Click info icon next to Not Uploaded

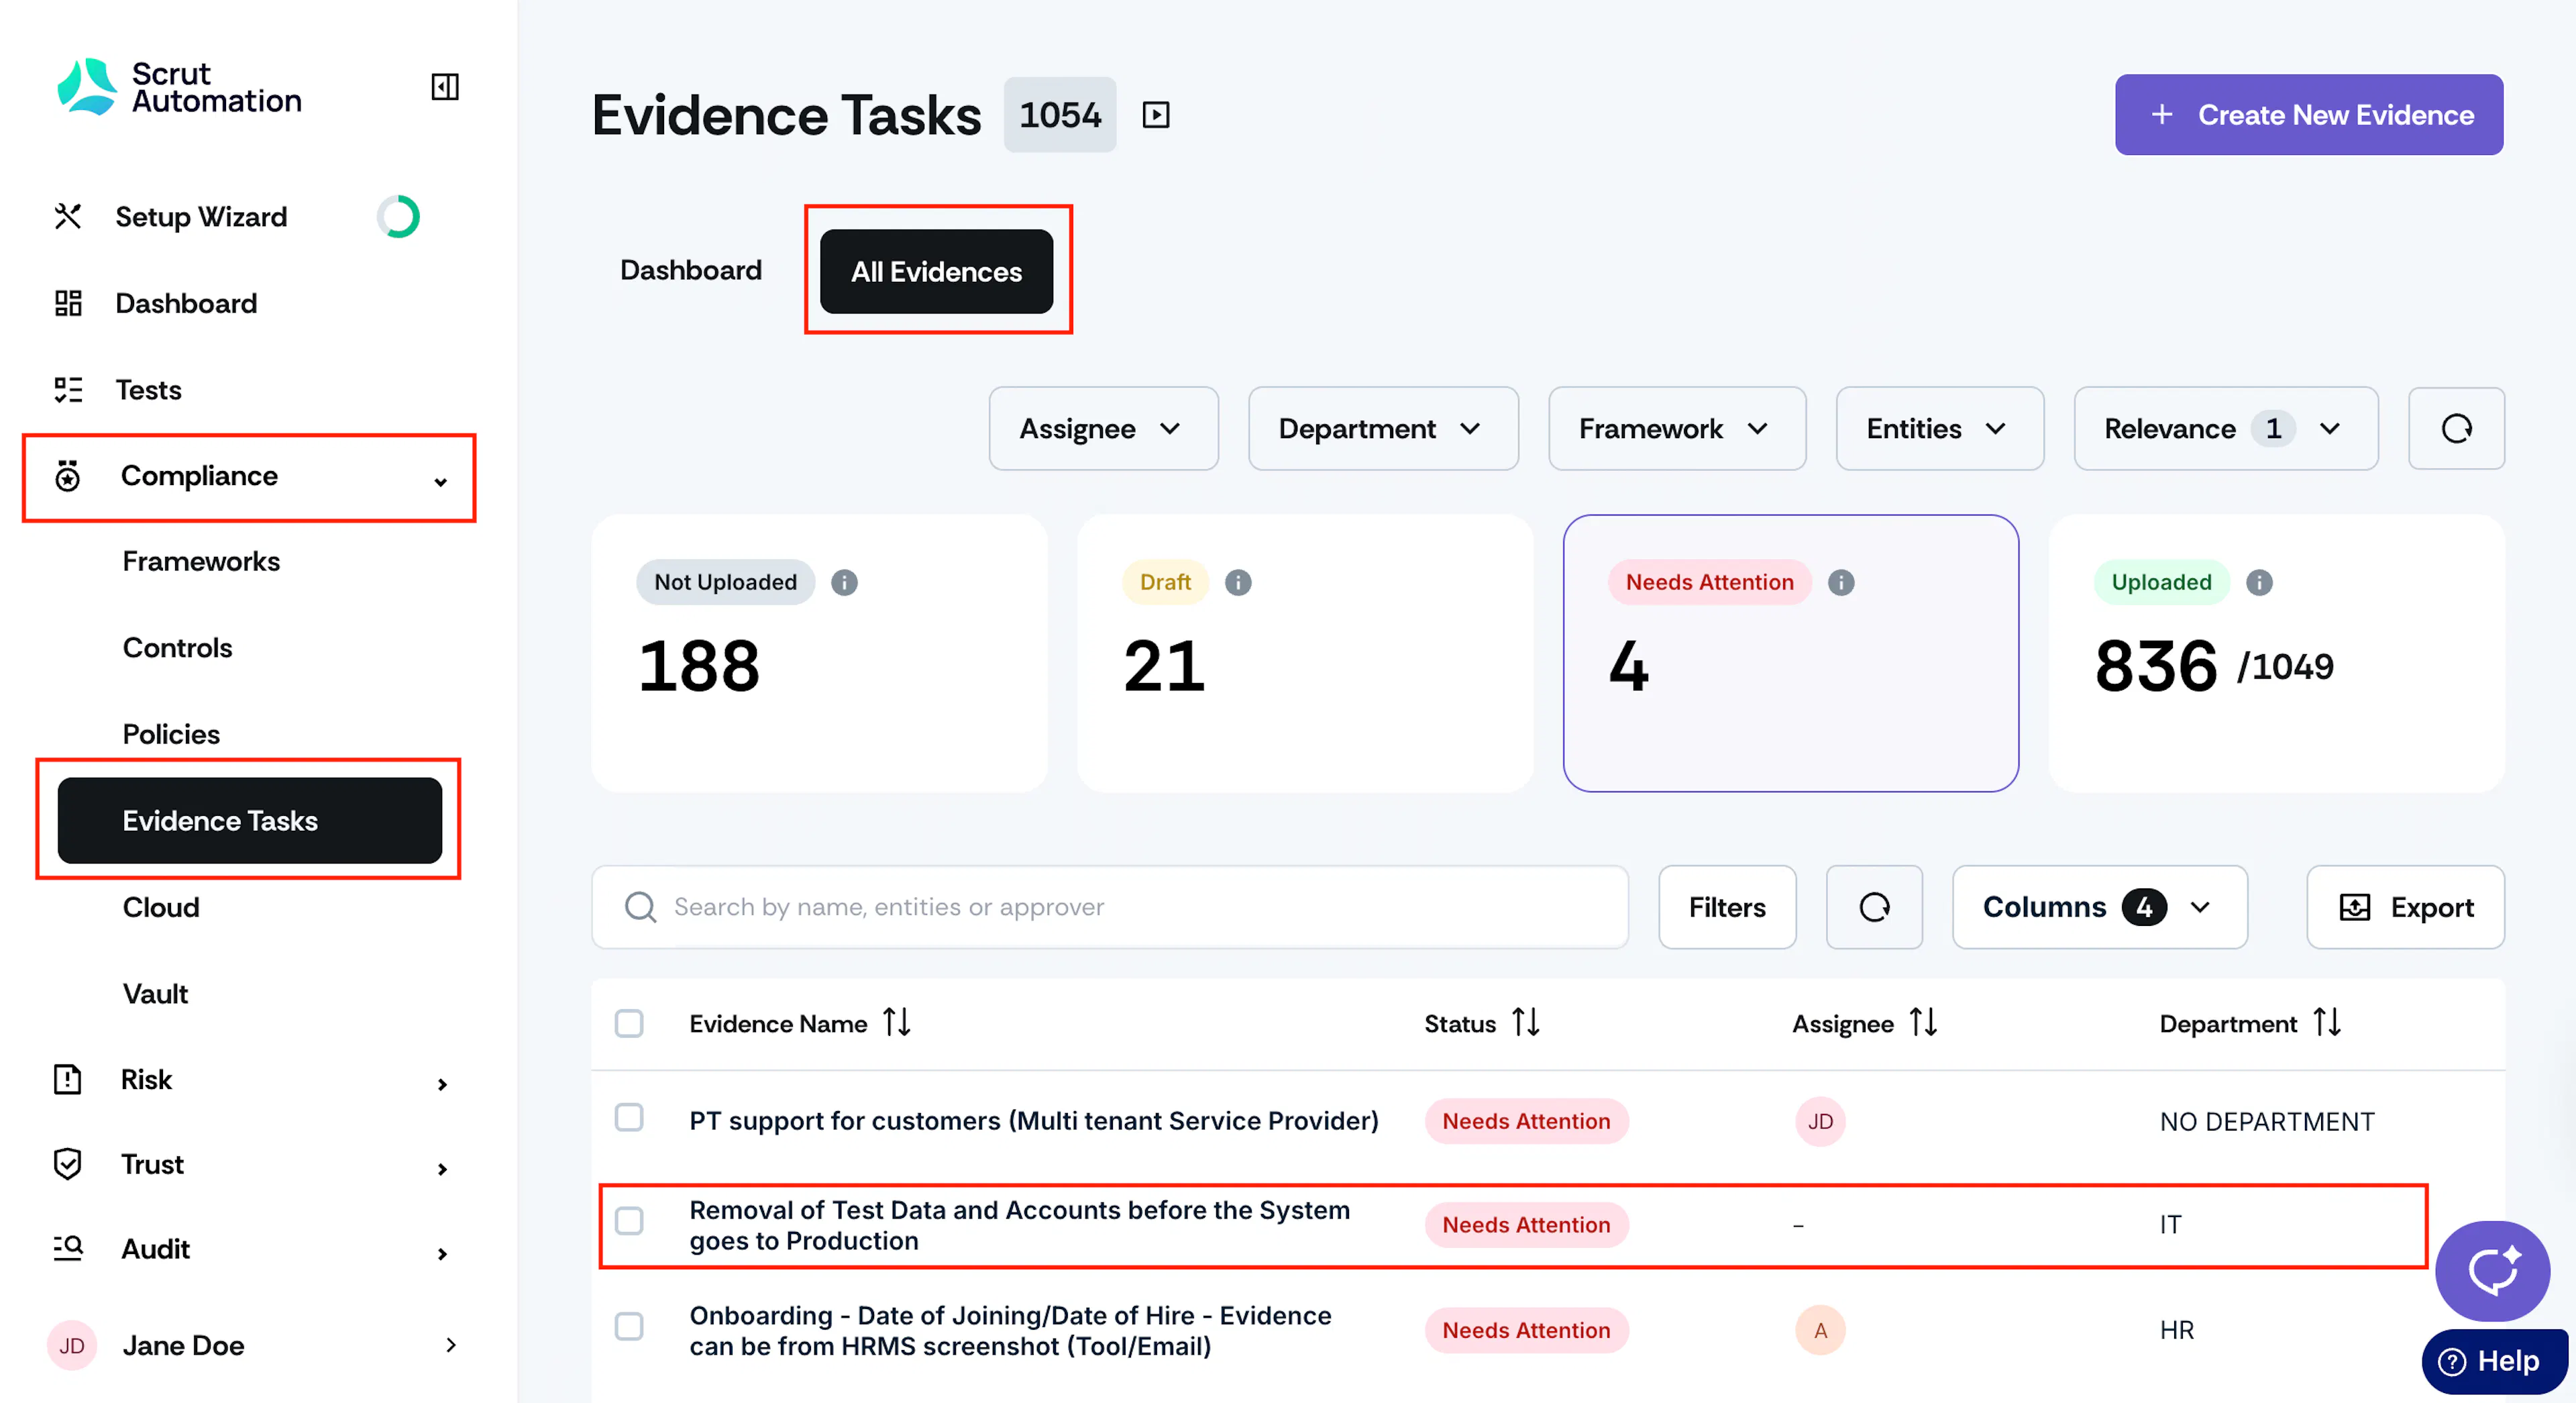click(x=844, y=582)
